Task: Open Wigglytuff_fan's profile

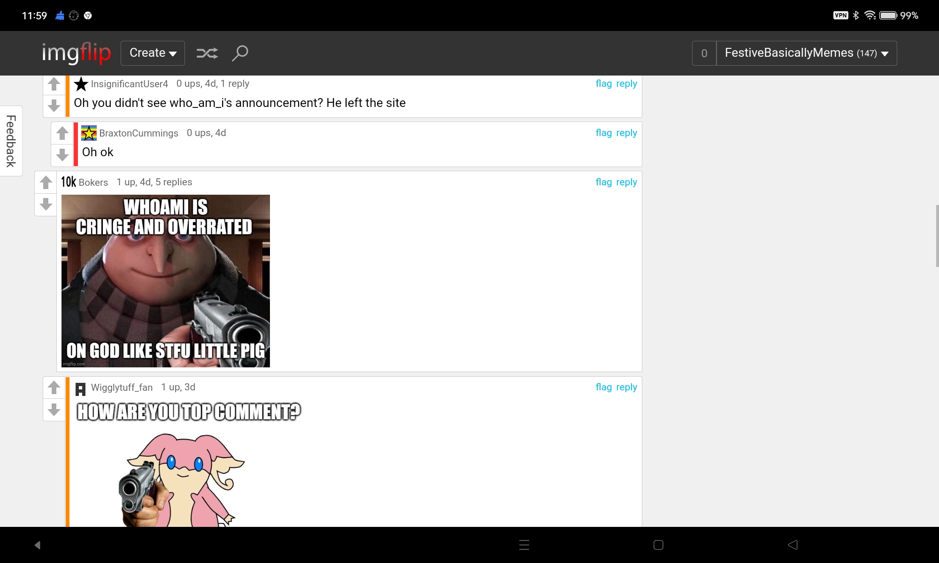Action: point(122,388)
